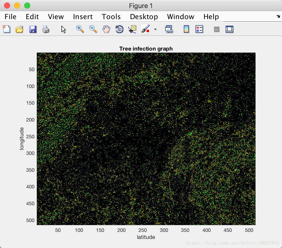Click the dock figure arrow in the menu bar corner
Viewport: 282px width, 248px height.
(x=278, y=16)
